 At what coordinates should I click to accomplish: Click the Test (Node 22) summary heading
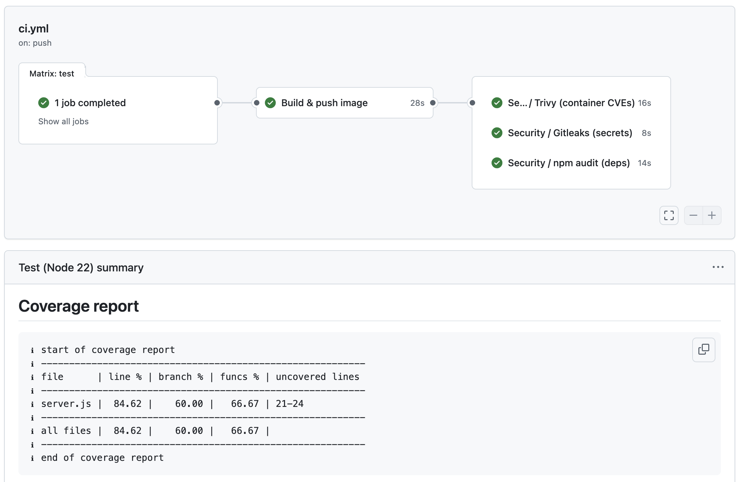pos(81,268)
